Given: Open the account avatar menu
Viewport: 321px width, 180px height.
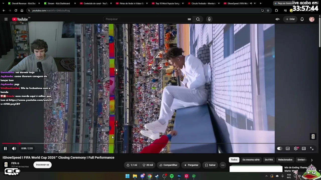Looking at the screenshot, I should click(x=312, y=19).
